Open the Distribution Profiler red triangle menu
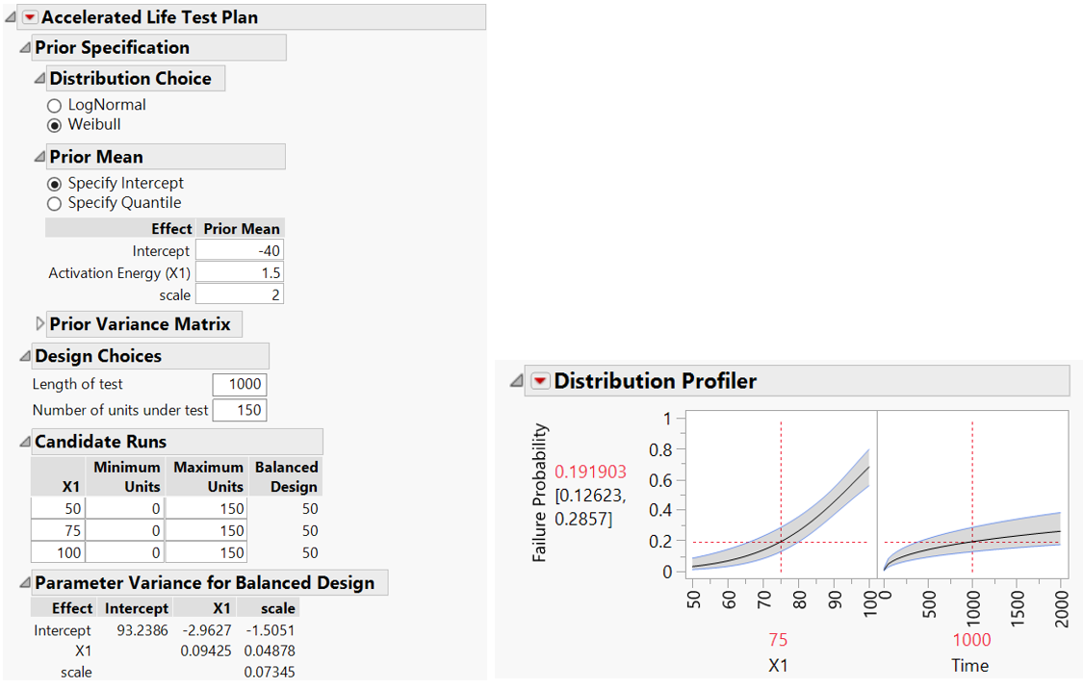The height and width of the screenshot is (689, 1083). tap(541, 381)
